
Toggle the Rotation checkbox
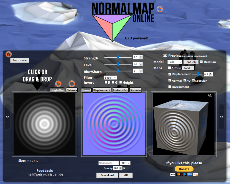click(x=202, y=62)
